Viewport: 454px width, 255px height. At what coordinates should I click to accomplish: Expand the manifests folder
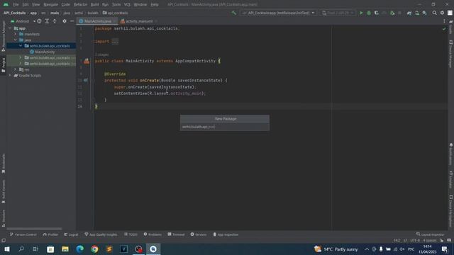pyautogui.click(x=16, y=34)
